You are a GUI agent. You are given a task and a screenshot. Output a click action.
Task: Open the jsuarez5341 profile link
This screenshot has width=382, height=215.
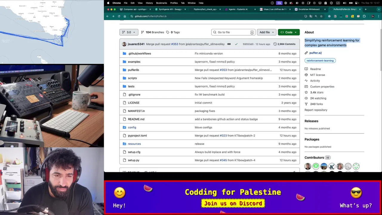click(136, 44)
